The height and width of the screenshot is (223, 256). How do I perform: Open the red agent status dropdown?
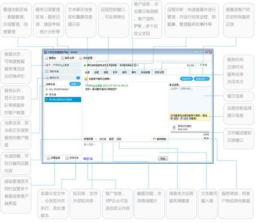(48, 65)
